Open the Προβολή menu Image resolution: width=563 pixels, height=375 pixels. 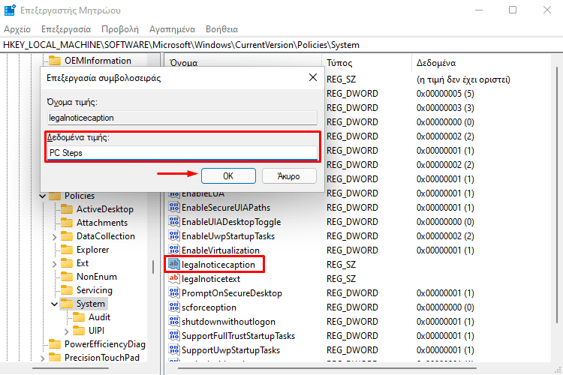click(120, 29)
